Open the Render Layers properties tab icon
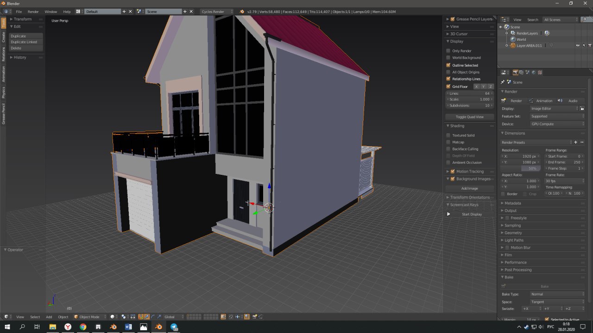 [x=521, y=73]
